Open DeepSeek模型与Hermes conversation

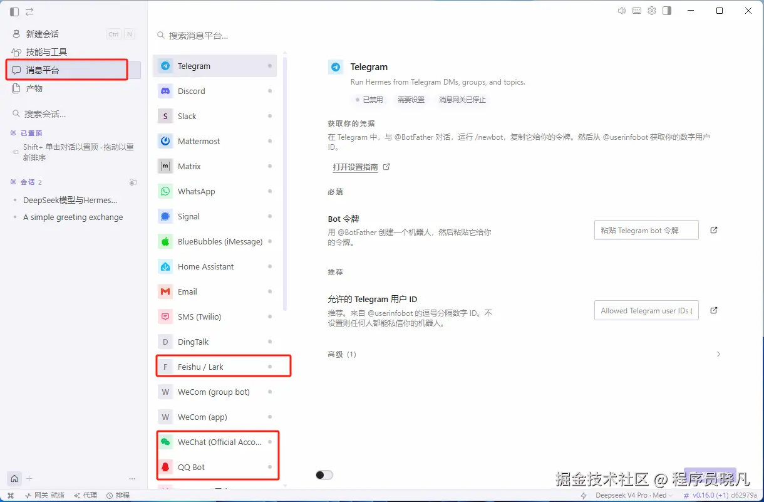[x=70, y=201]
